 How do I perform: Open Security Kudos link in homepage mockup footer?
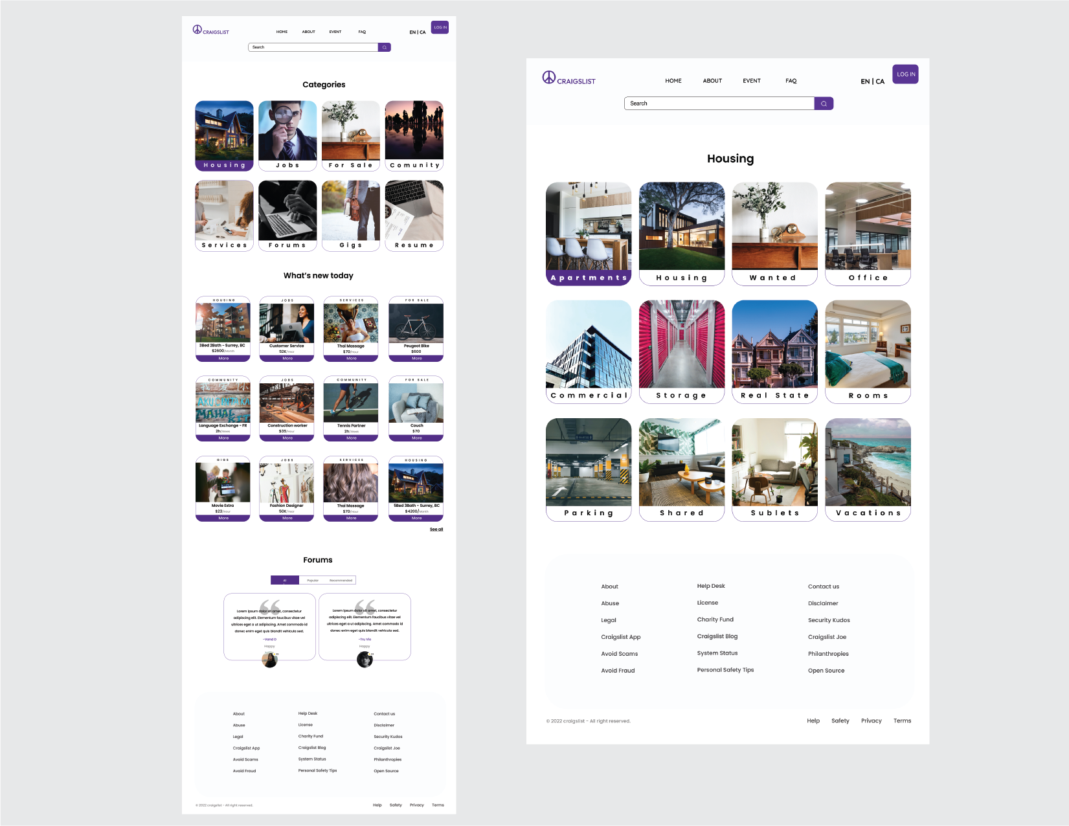coord(388,737)
